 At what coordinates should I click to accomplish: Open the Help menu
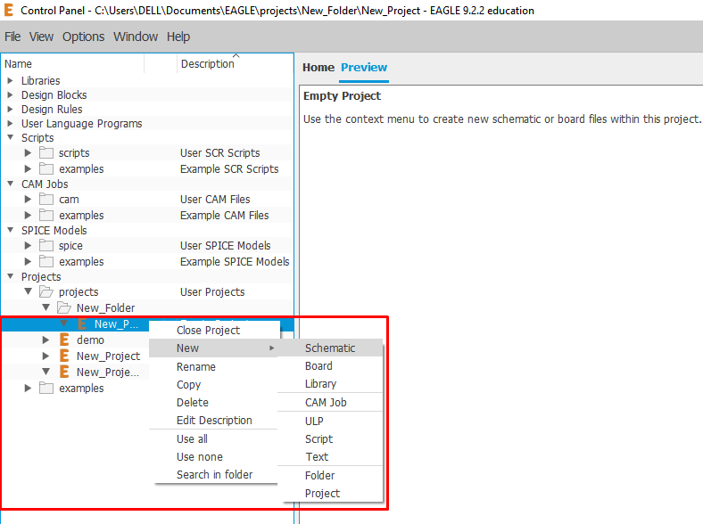point(178,37)
